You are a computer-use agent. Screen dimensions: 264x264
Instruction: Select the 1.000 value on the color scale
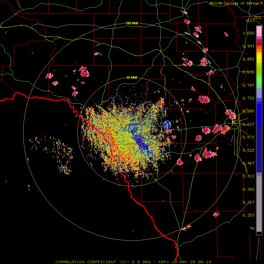(x=248, y=33)
